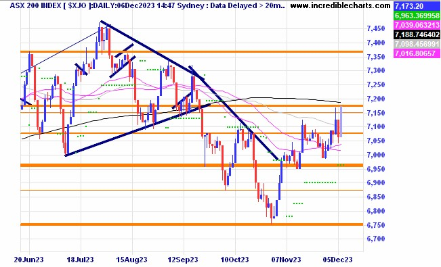Image resolution: width=441 pixels, height=267 pixels.
Task: Select the 18Jul23 date on axis
Action: (80, 260)
